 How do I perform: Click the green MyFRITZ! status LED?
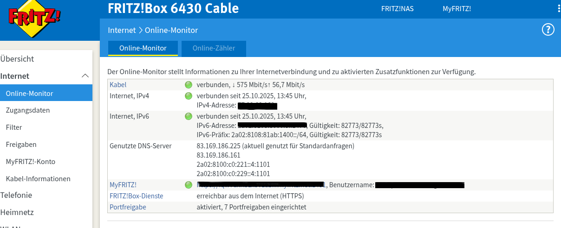[188, 185]
